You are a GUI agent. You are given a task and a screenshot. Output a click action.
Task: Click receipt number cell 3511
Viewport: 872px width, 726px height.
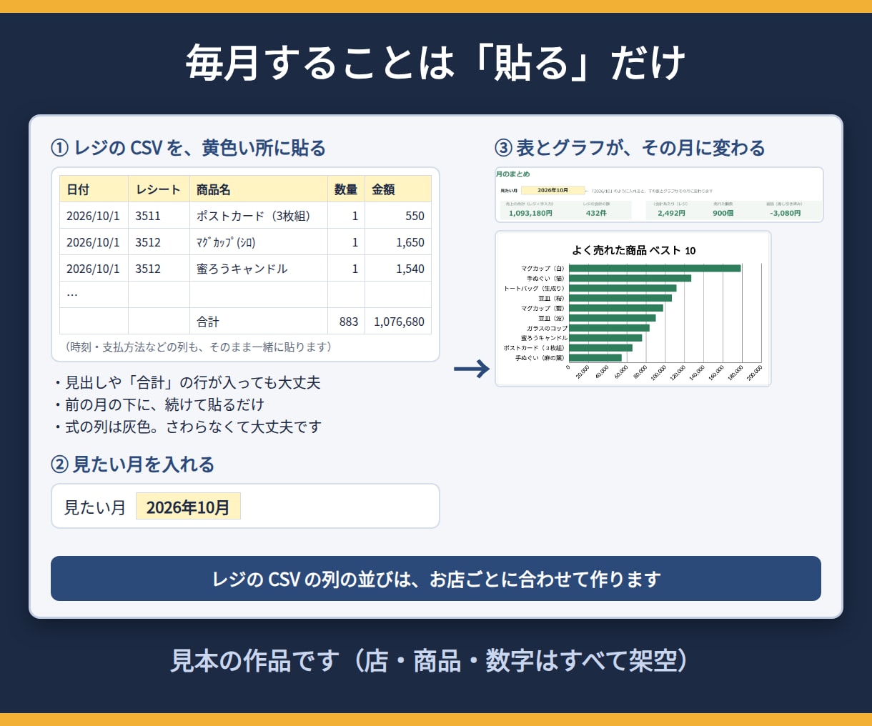click(159, 216)
